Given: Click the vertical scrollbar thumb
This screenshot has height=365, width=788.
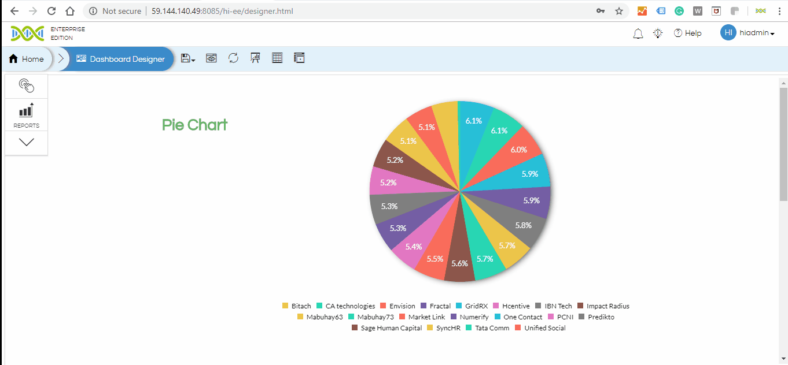Looking at the screenshot, I should pyautogui.click(x=783, y=144).
